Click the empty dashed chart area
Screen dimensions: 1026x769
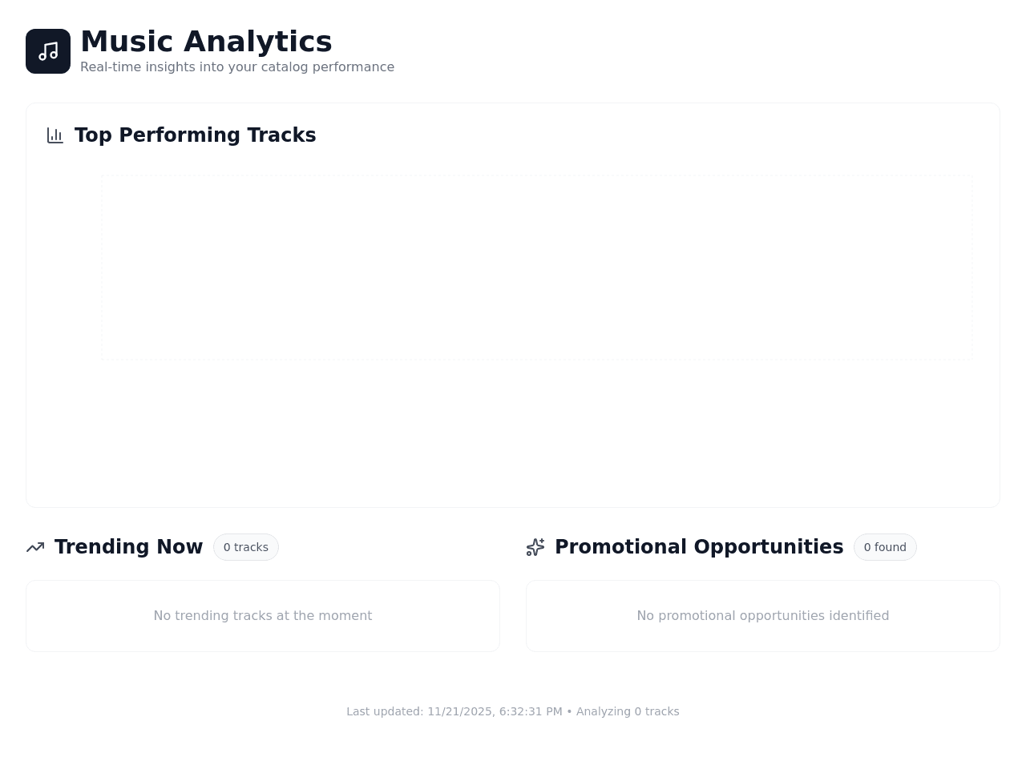pos(537,268)
